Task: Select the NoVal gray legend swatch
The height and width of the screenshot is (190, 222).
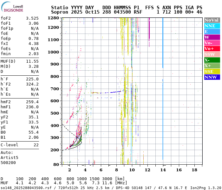Action: [x=212, y=20]
